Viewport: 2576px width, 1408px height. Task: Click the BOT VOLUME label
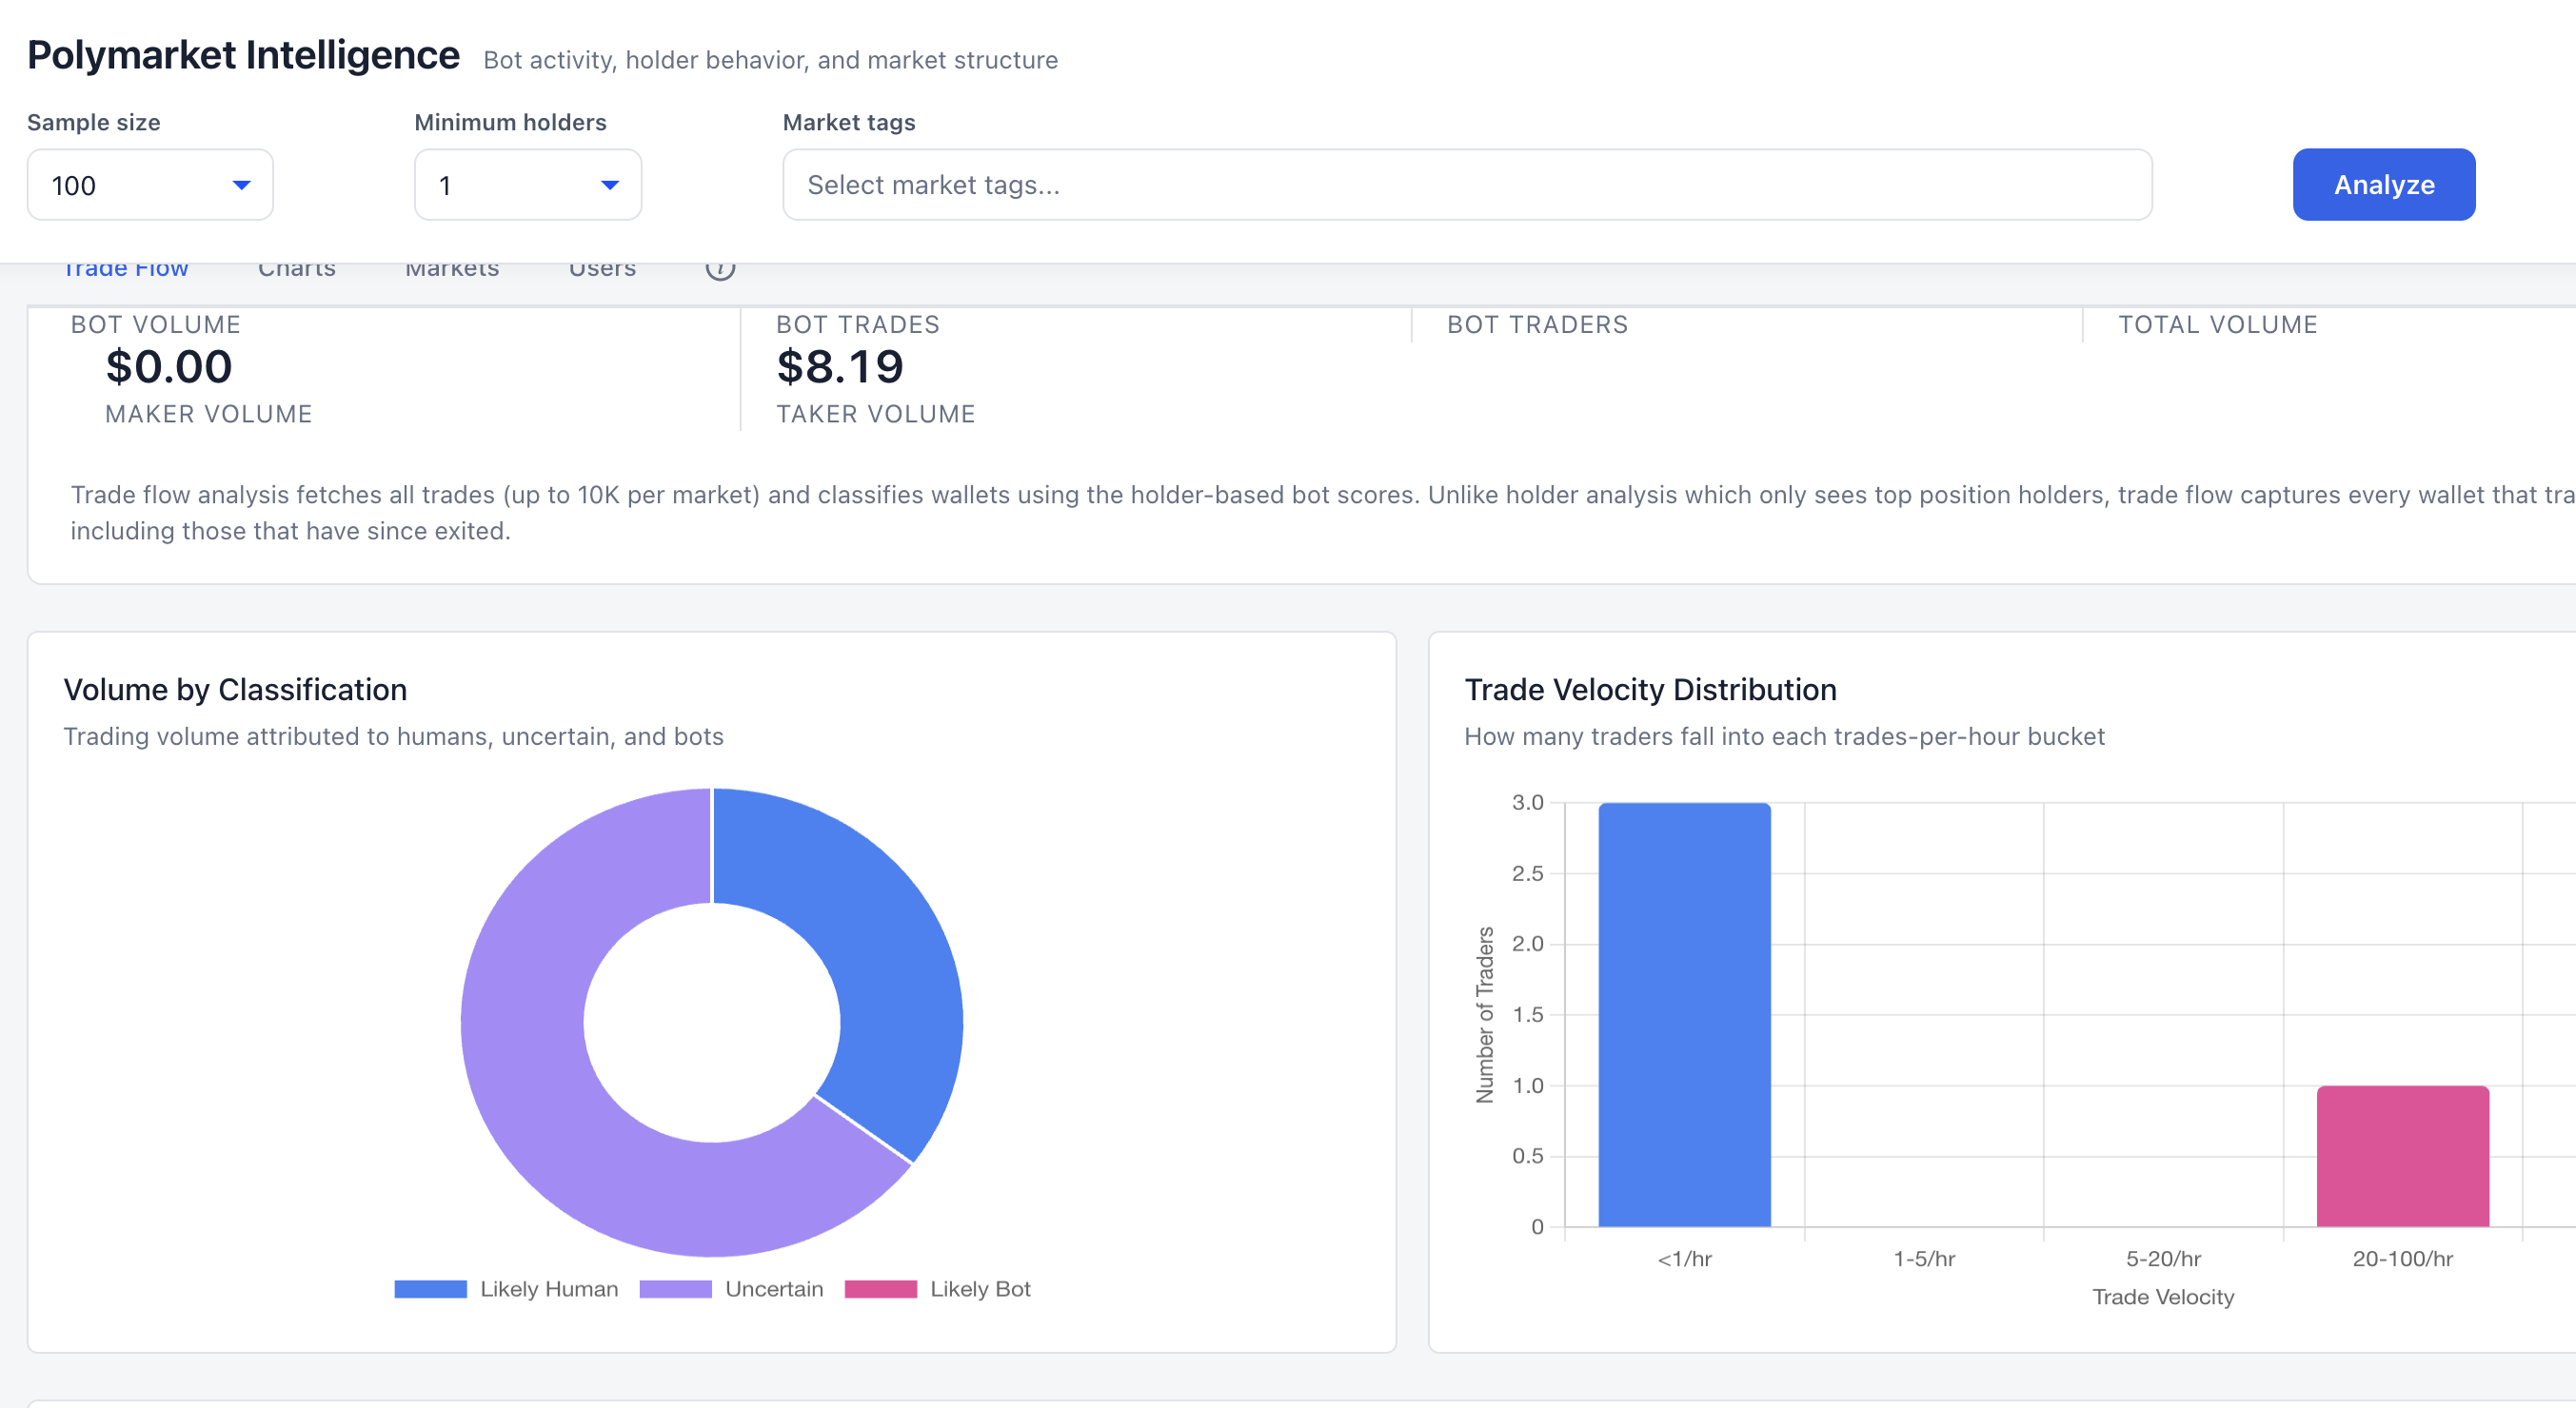[156, 324]
